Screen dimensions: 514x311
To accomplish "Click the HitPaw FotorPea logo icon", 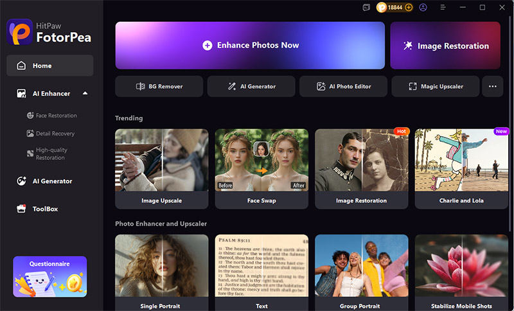I will click(20, 32).
